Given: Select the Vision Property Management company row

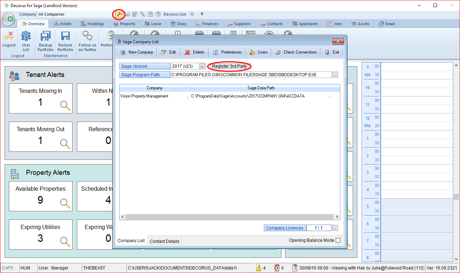Looking at the screenshot, I should 229,96.
